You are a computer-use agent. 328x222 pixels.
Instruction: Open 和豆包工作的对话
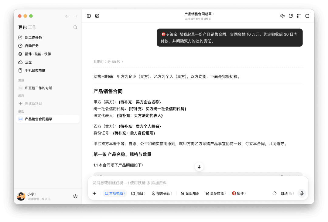coord(48,88)
